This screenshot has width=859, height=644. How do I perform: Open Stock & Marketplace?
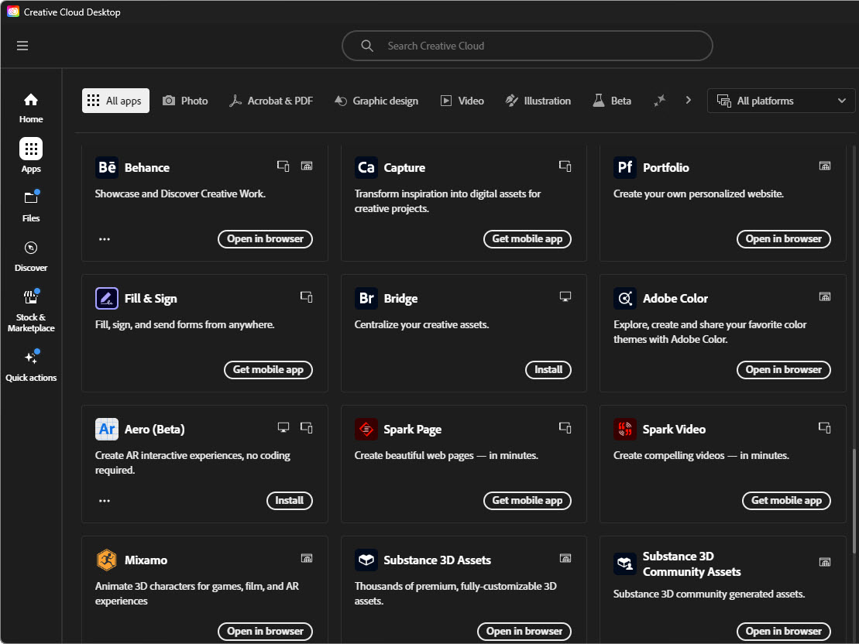(x=30, y=297)
